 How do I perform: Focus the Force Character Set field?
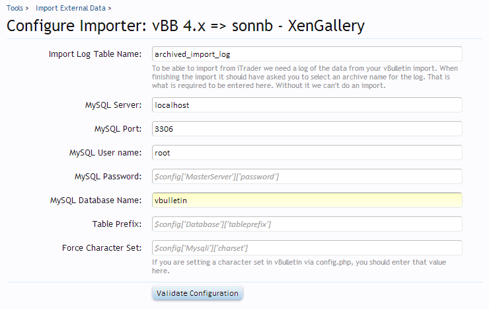click(x=306, y=248)
